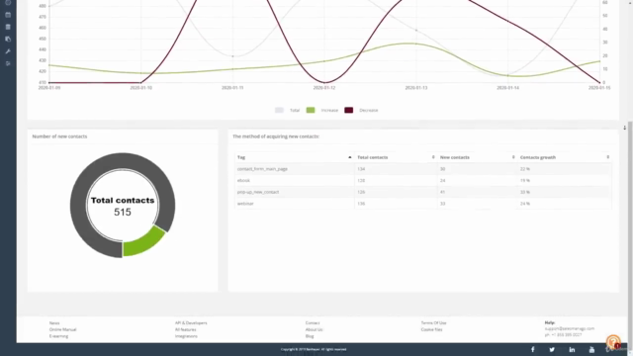This screenshot has width=633, height=356.
Task: Select the ebook tag row
Action: tap(423, 180)
